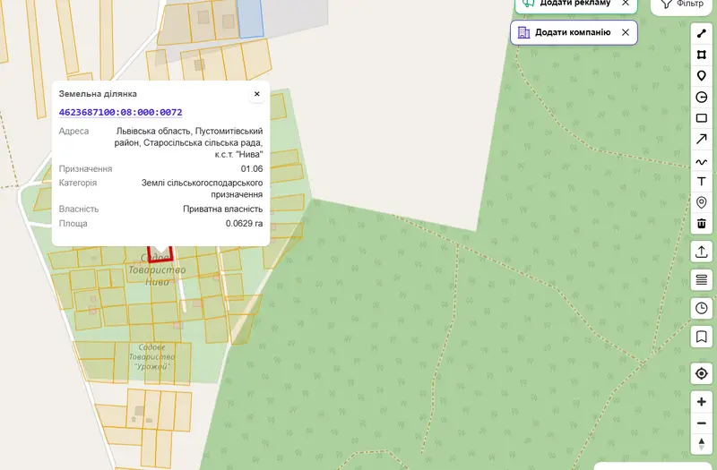This screenshot has width=717, height=470.
Task: Center map on my location
Action: (x=701, y=373)
